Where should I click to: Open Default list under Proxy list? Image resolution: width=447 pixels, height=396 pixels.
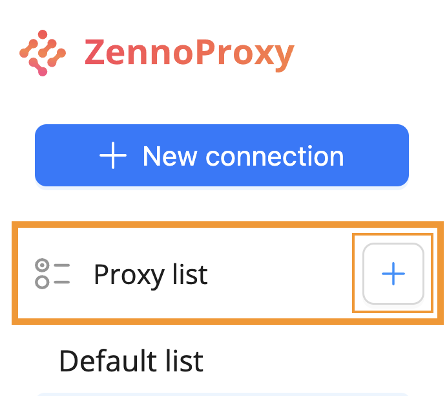tap(131, 361)
